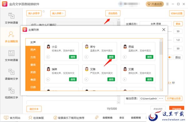Viewport: 188px width, 122px height.
Task: Click output directory path field
Action: click(x=149, y=99)
